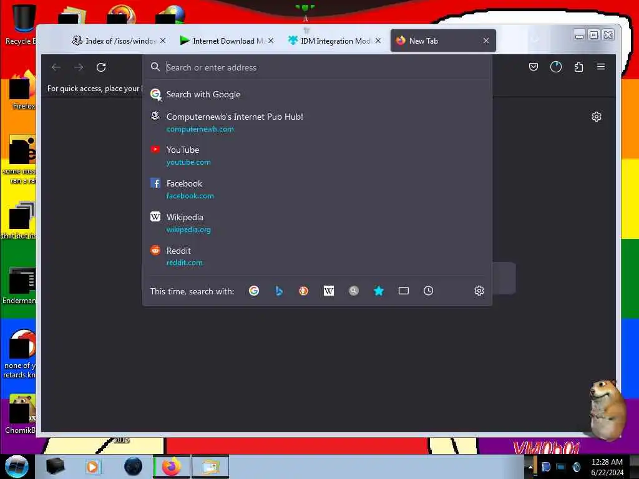Open search settings gear in the dropdown
Screen dimensions: 639x479
(x=479, y=291)
